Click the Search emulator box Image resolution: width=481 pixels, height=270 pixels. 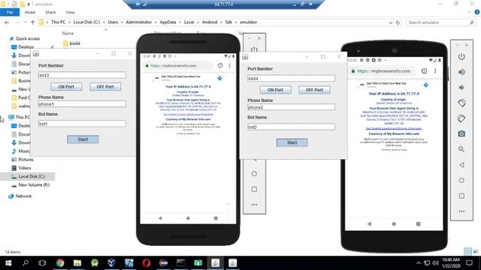(x=440, y=22)
